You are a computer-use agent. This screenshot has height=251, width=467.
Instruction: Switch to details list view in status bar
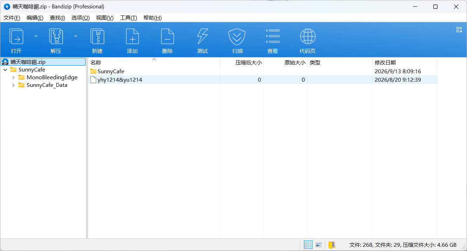pos(308,245)
